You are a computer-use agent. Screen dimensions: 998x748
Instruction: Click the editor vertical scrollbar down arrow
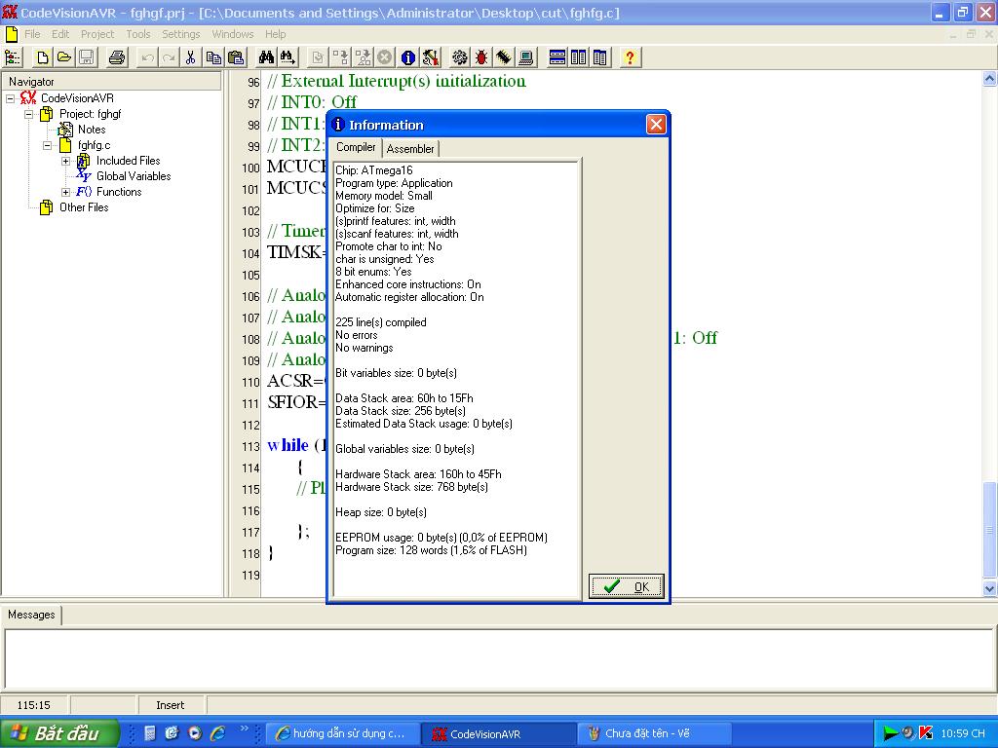pyautogui.click(x=990, y=588)
